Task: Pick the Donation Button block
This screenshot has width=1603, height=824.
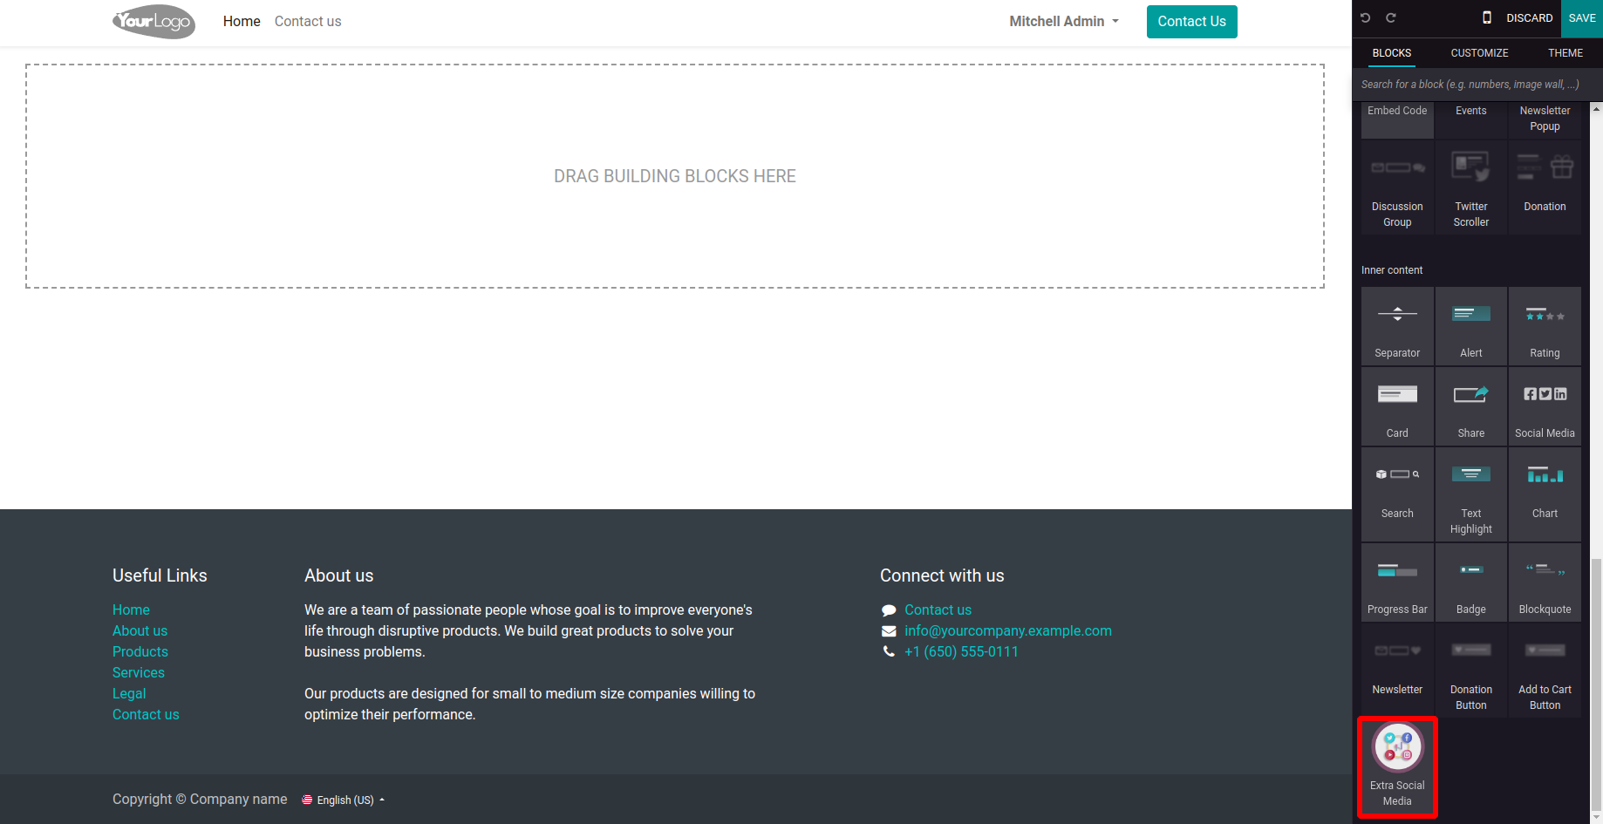Action: [1471, 671]
